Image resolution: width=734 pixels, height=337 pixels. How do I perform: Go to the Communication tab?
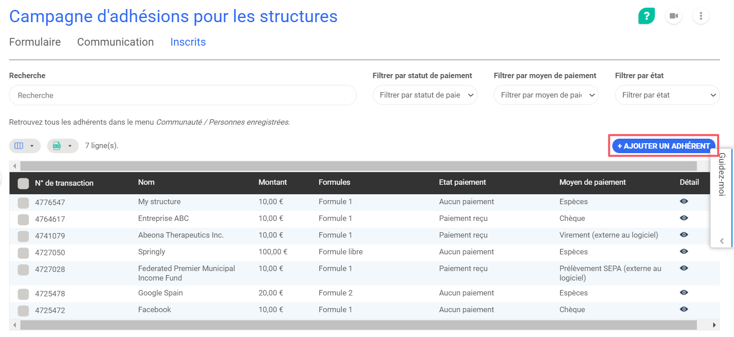point(115,42)
